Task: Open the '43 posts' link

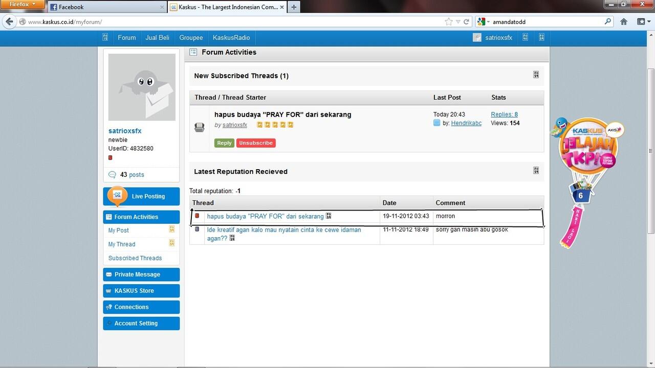Action: 132,175
